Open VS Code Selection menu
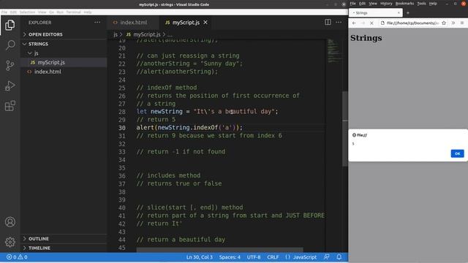The height and width of the screenshot is (263, 468). 27,12
